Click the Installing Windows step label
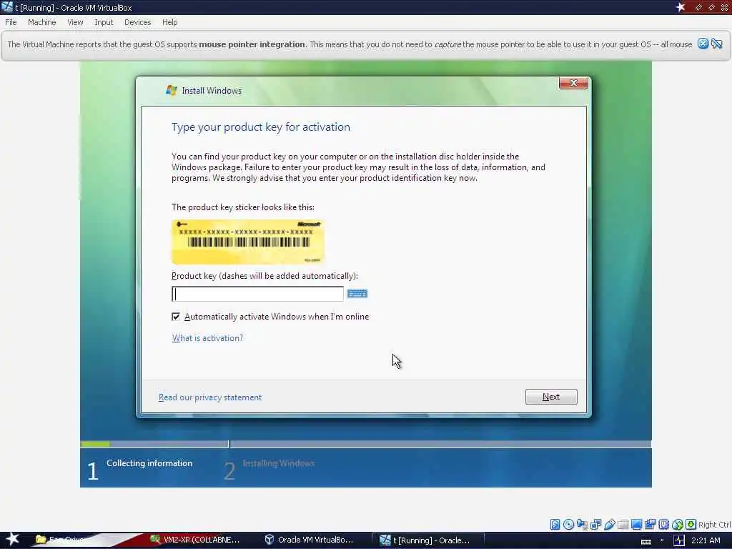The width and height of the screenshot is (732, 549). click(x=278, y=463)
